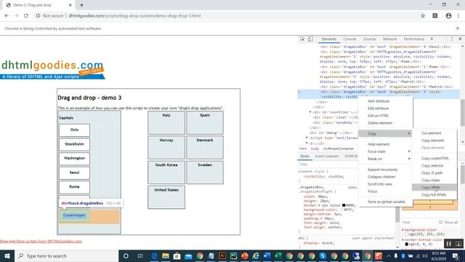Choose Add attribute from context menu
This screenshot has width=465, height=262.
pyautogui.click(x=379, y=101)
